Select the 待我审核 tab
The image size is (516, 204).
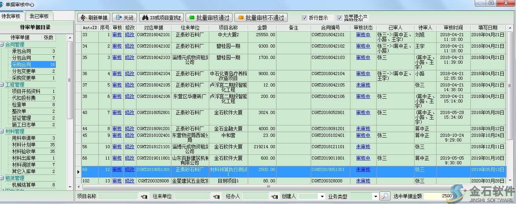[x=11, y=17]
